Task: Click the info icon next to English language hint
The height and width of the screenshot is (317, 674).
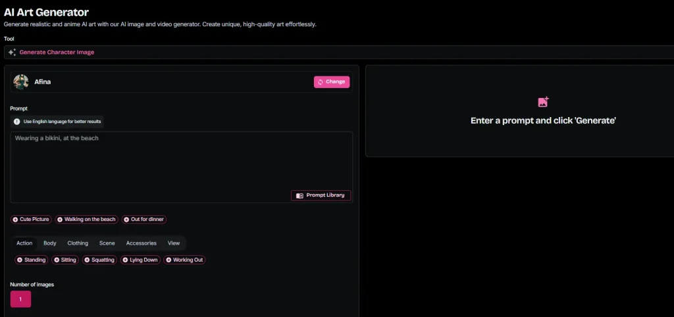Action: coord(17,122)
